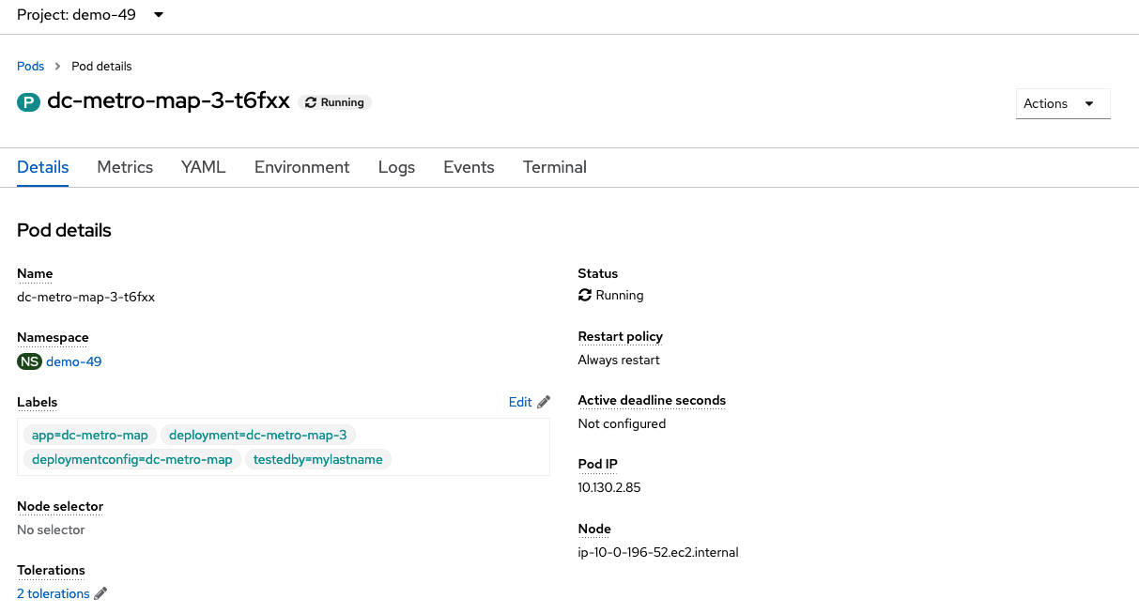
Task: Click the teal P pod icon in header
Action: point(28,102)
